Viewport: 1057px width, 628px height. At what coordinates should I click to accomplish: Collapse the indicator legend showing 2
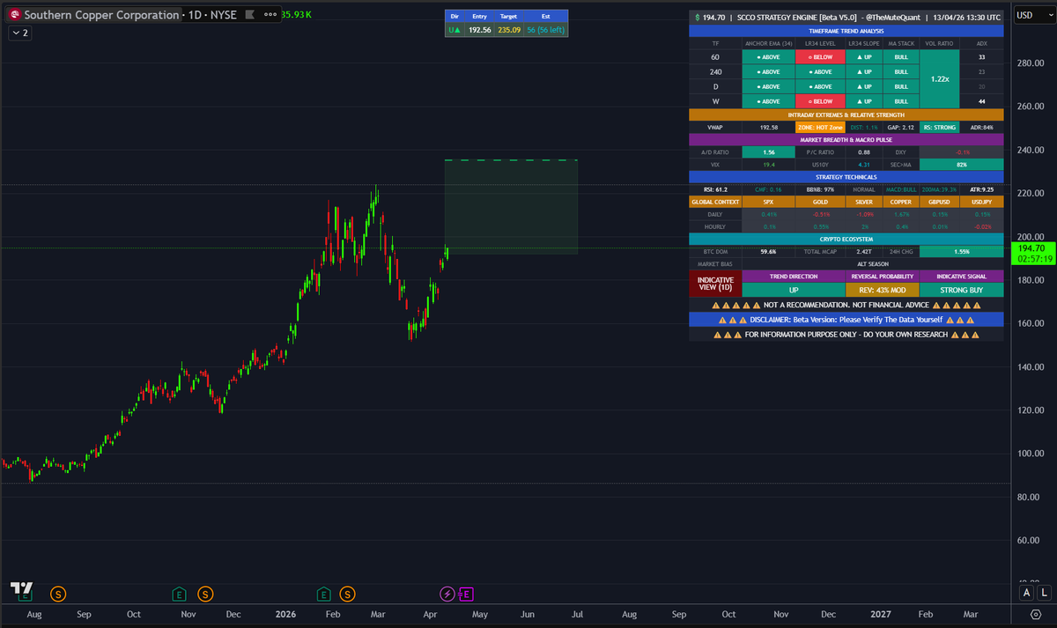pos(21,33)
